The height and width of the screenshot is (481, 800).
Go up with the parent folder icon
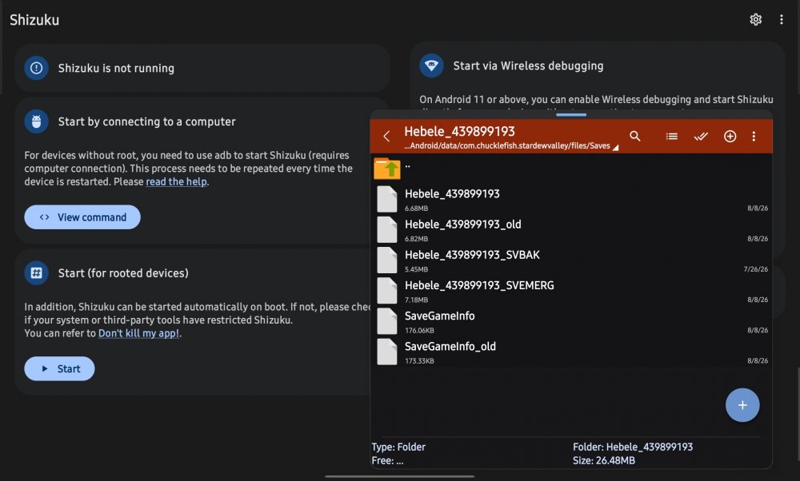tap(386, 168)
